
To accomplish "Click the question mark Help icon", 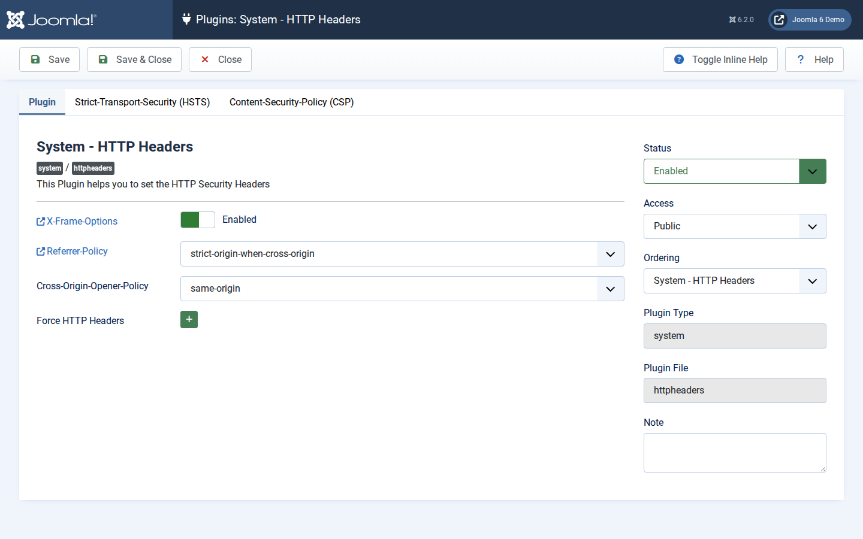I will (x=801, y=59).
